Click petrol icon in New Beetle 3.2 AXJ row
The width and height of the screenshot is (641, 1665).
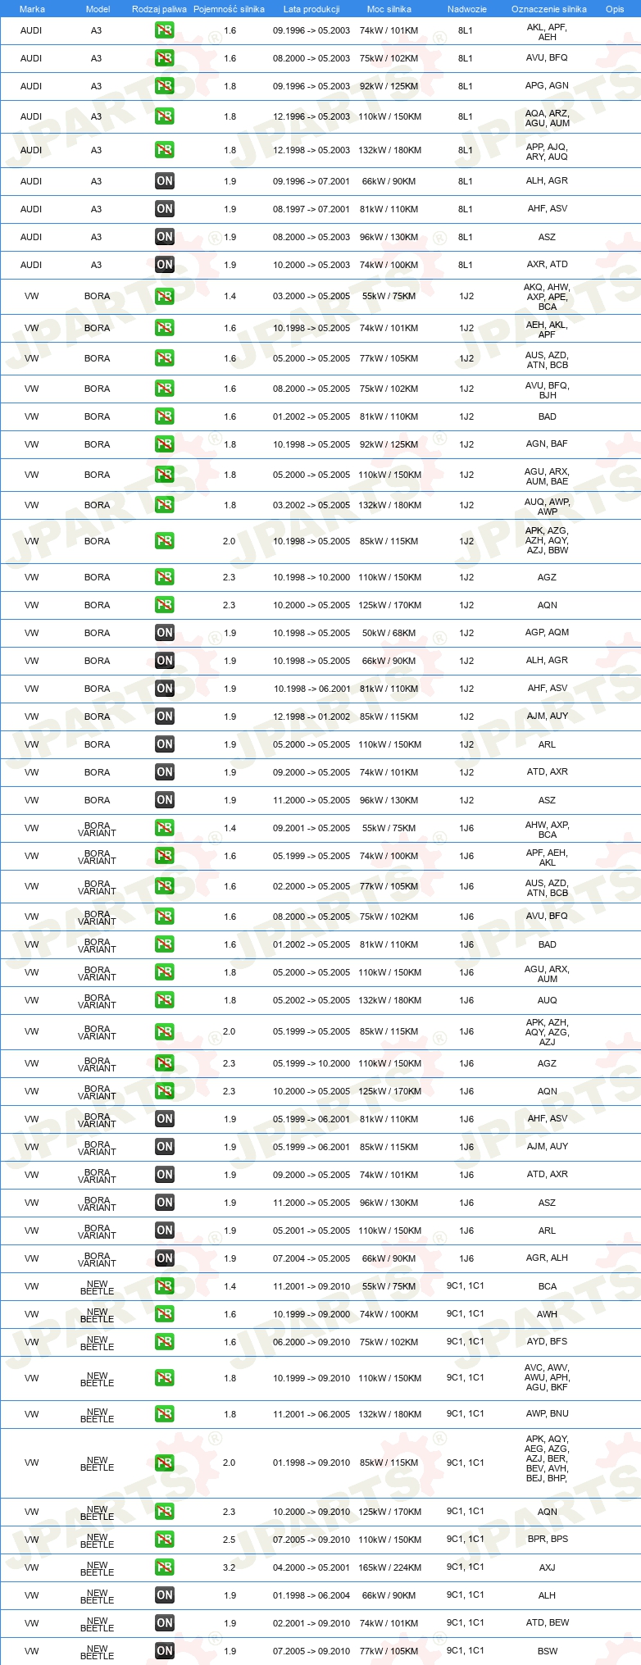164,1567
